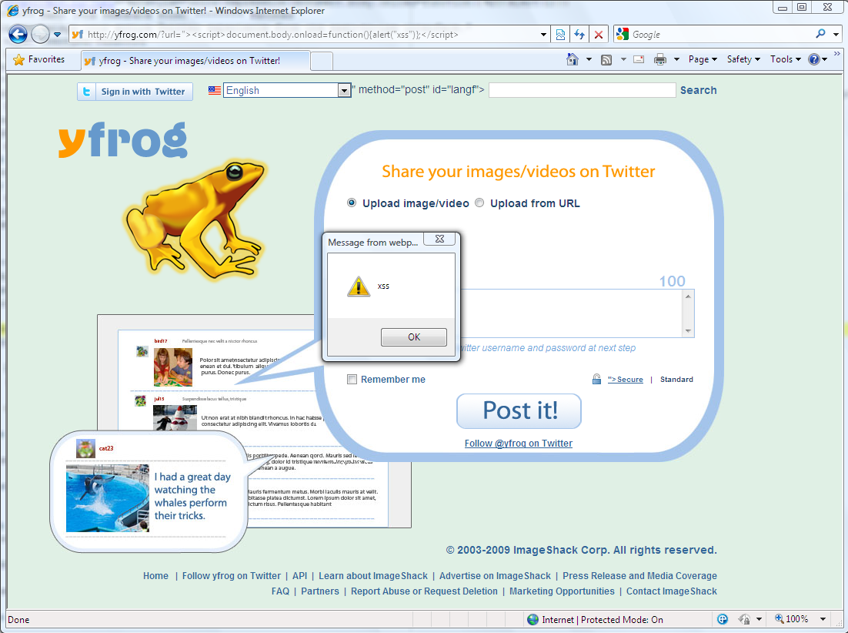Screen dimensions: 848x633
Task: Open the Favorites star button
Action: pos(39,59)
